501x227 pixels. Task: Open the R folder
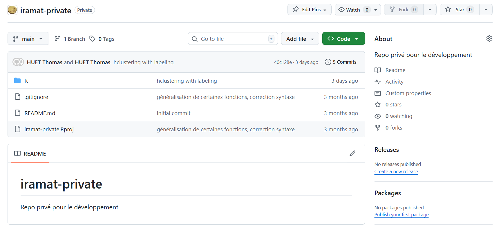26,81
